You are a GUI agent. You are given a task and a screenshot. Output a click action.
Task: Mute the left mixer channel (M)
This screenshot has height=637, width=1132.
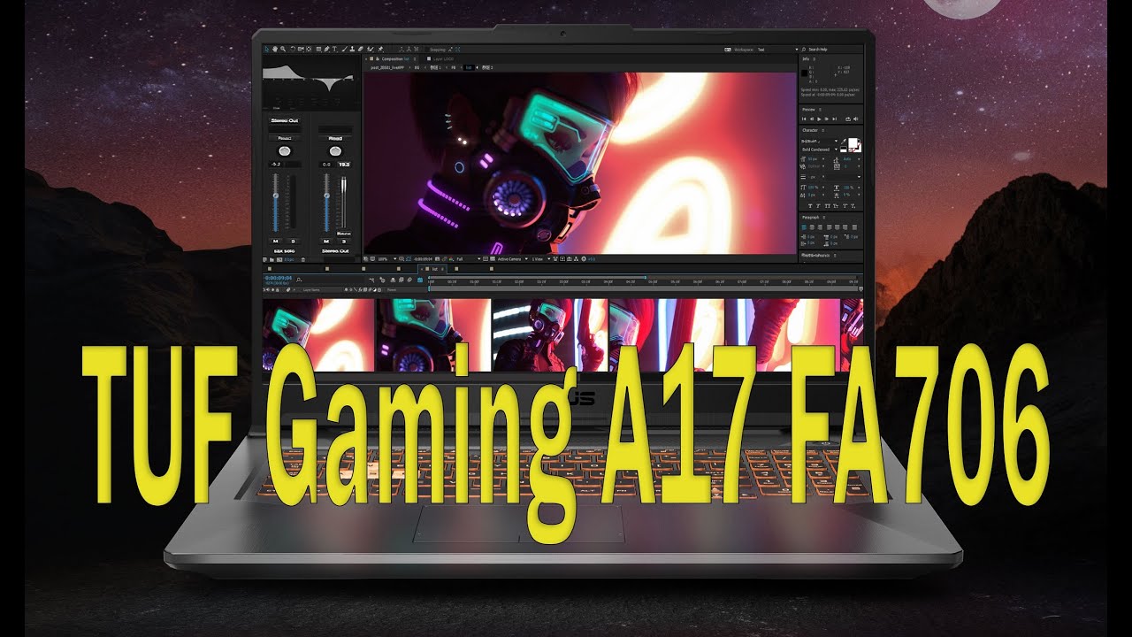[275, 241]
